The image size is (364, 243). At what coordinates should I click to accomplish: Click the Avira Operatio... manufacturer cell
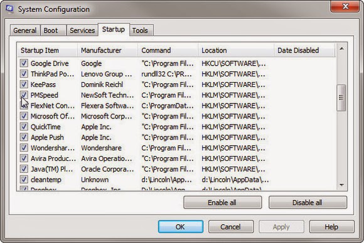106,158
